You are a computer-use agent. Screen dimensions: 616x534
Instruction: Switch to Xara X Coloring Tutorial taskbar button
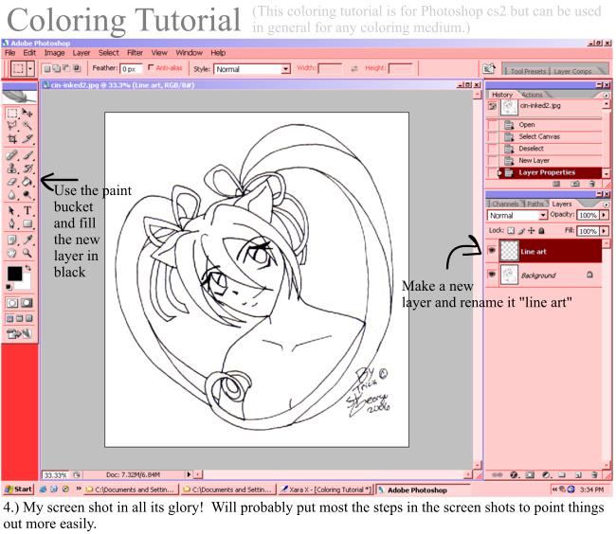pos(326,489)
